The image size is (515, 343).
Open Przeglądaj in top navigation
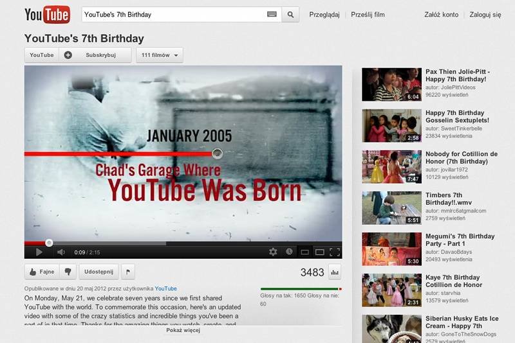pyautogui.click(x=324, y=14)
